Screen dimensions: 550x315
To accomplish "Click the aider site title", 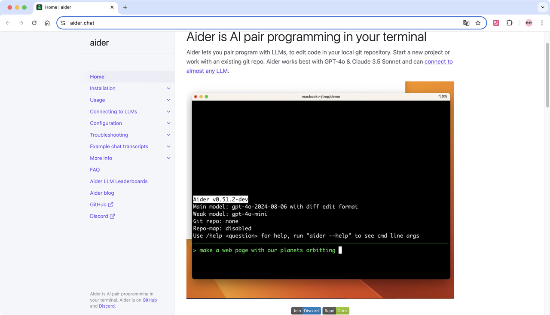I will [99, 43].
